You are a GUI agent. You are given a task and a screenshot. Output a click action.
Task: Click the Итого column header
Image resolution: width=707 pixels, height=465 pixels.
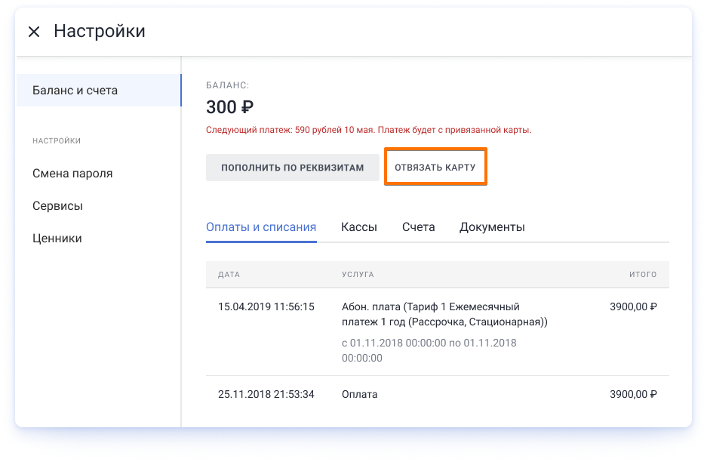pos(643,274)
